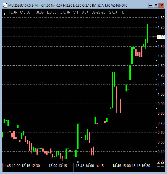
Task: Click the 1.00 level on price axis
Action: tap(161, 94)
